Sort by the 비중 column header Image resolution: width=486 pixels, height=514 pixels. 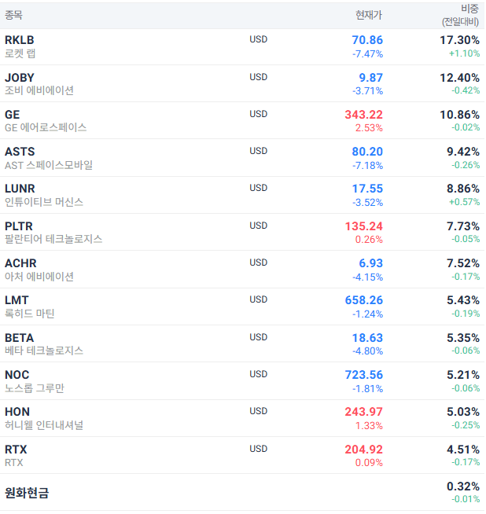coord(470,9)
